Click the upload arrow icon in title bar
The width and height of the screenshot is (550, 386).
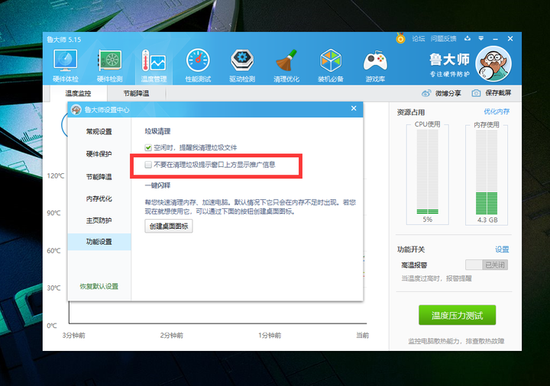click(467, 38)
